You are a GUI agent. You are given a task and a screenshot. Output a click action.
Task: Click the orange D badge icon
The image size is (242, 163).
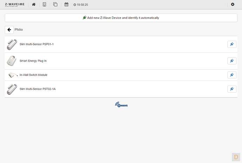coord(236,157)
